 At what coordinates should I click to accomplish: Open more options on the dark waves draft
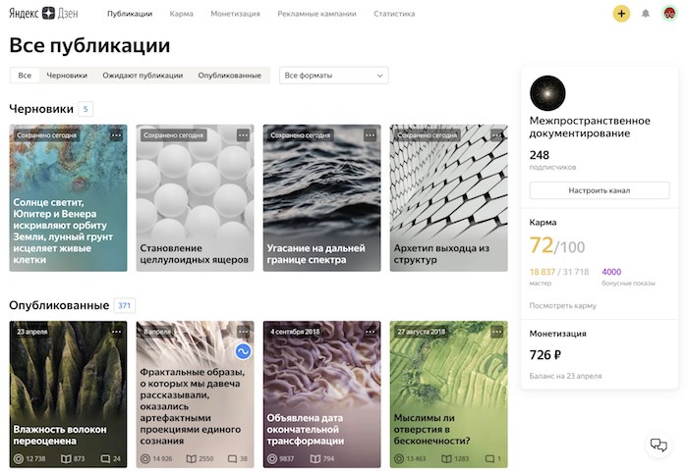click(x=370, y=135)
